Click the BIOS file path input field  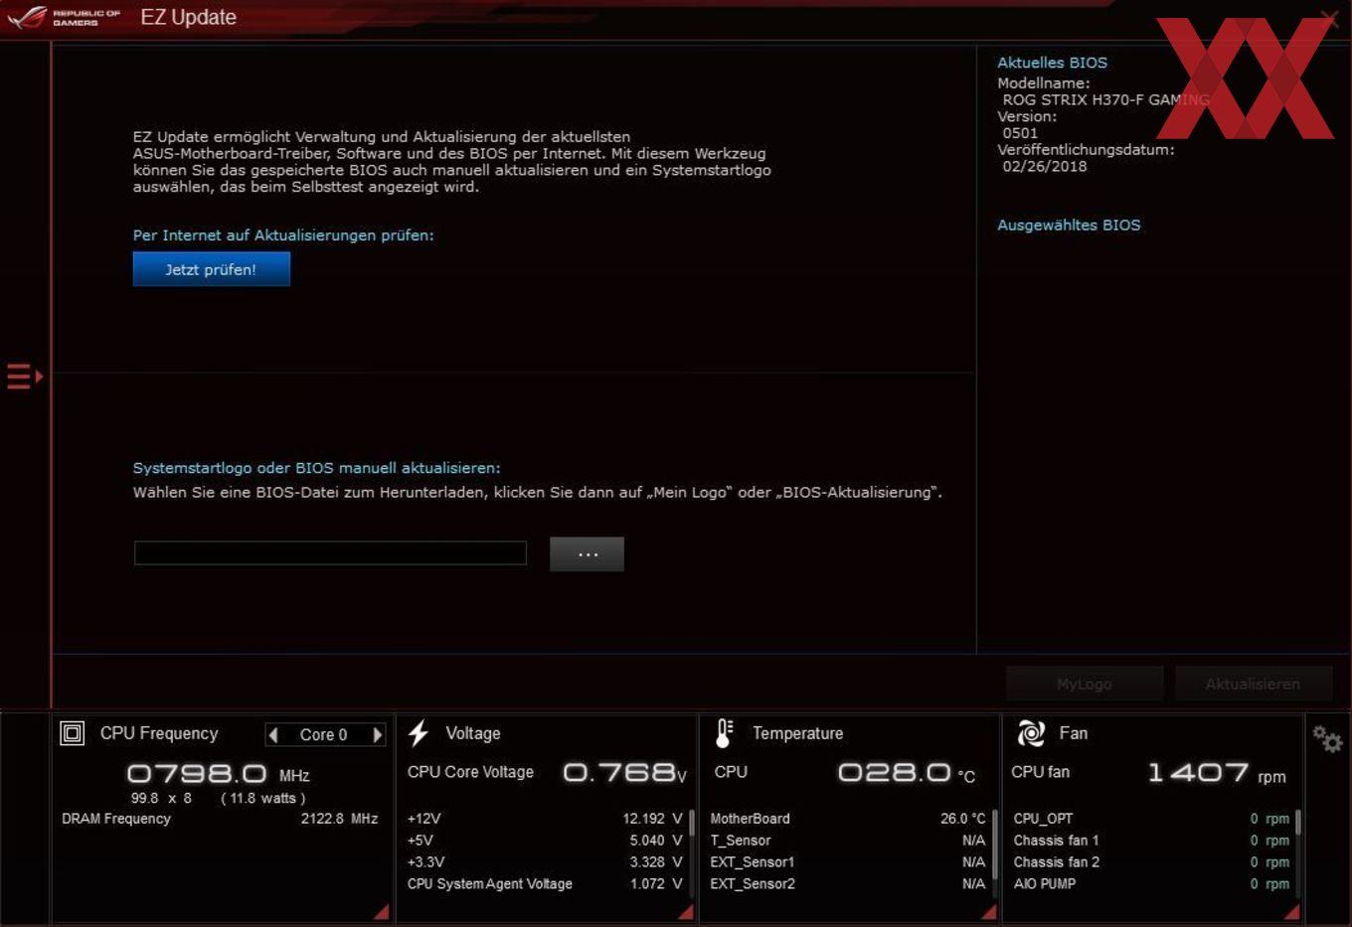pyautogui.click(x=330, y=553)
